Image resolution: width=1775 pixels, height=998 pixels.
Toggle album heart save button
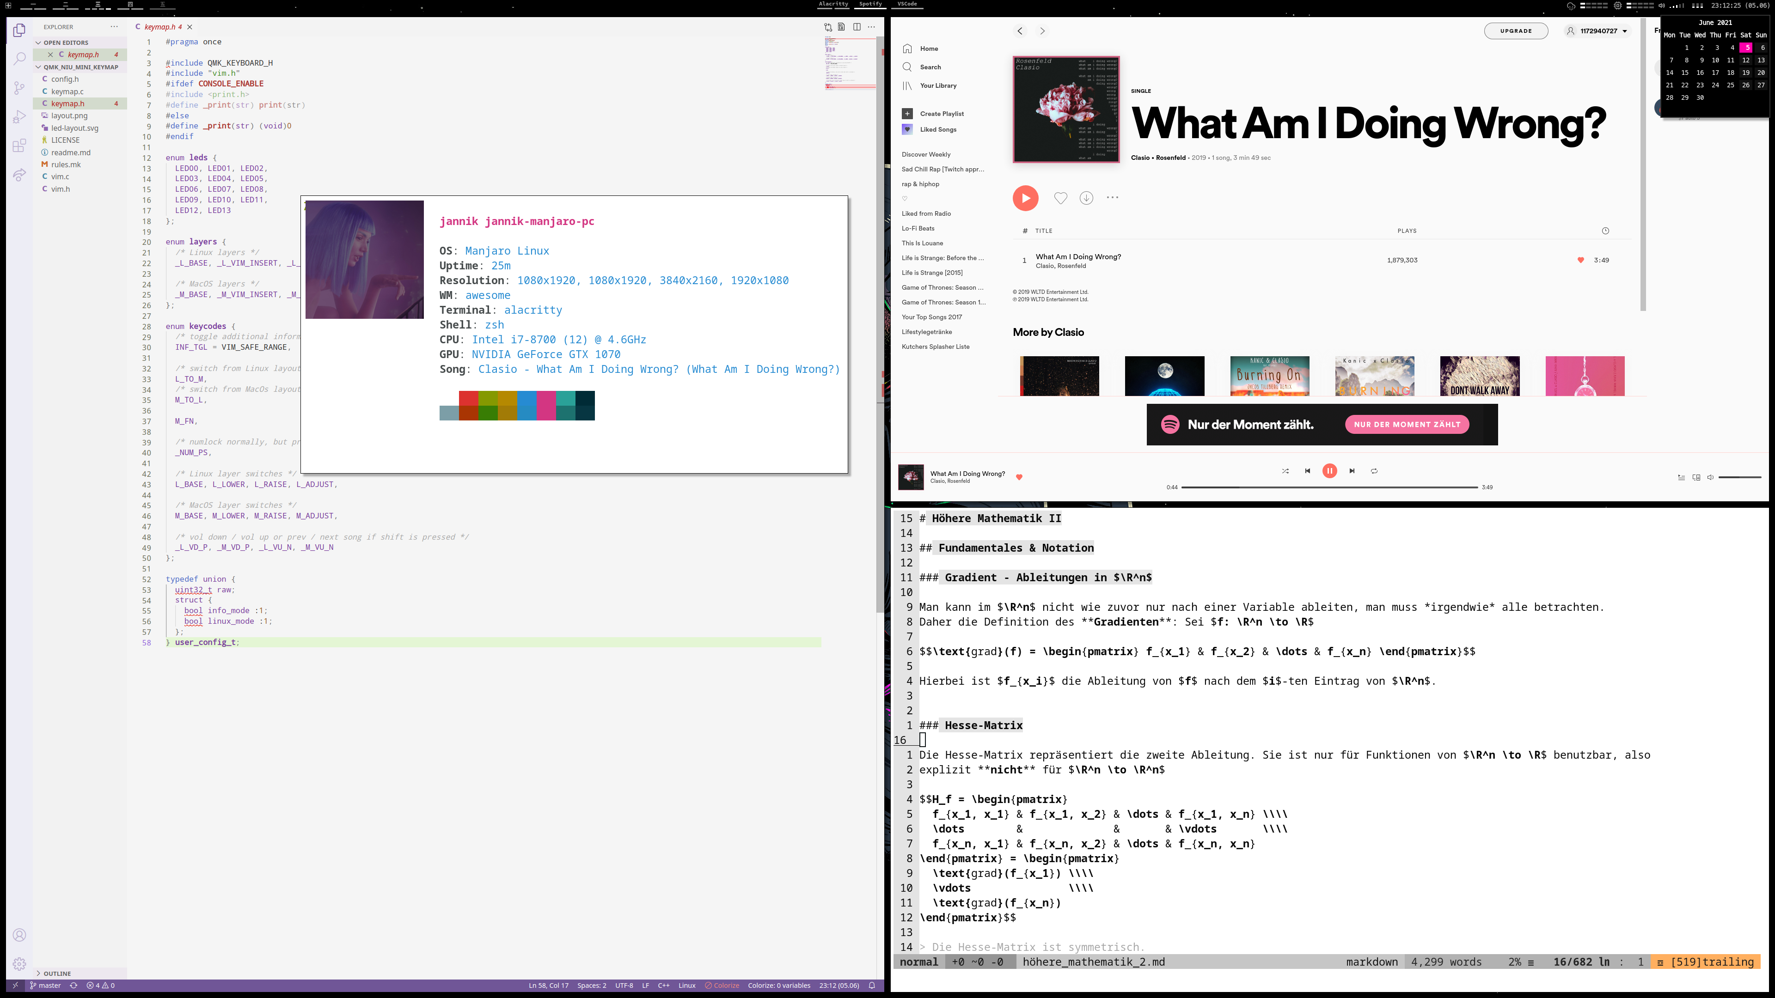(1060, 198)
